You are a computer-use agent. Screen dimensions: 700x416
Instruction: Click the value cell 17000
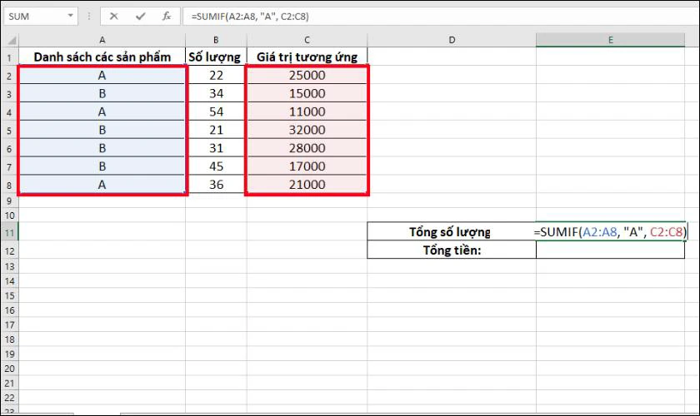coord(307,166)
